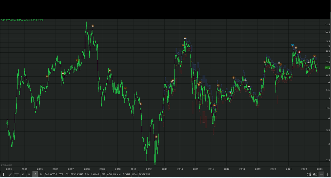Open the info icon in bottom toolbar
Screen dimensions: 331x178
coord(3,174)
